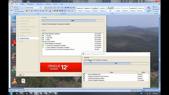Toggle Bold formatting

(27, 11)
